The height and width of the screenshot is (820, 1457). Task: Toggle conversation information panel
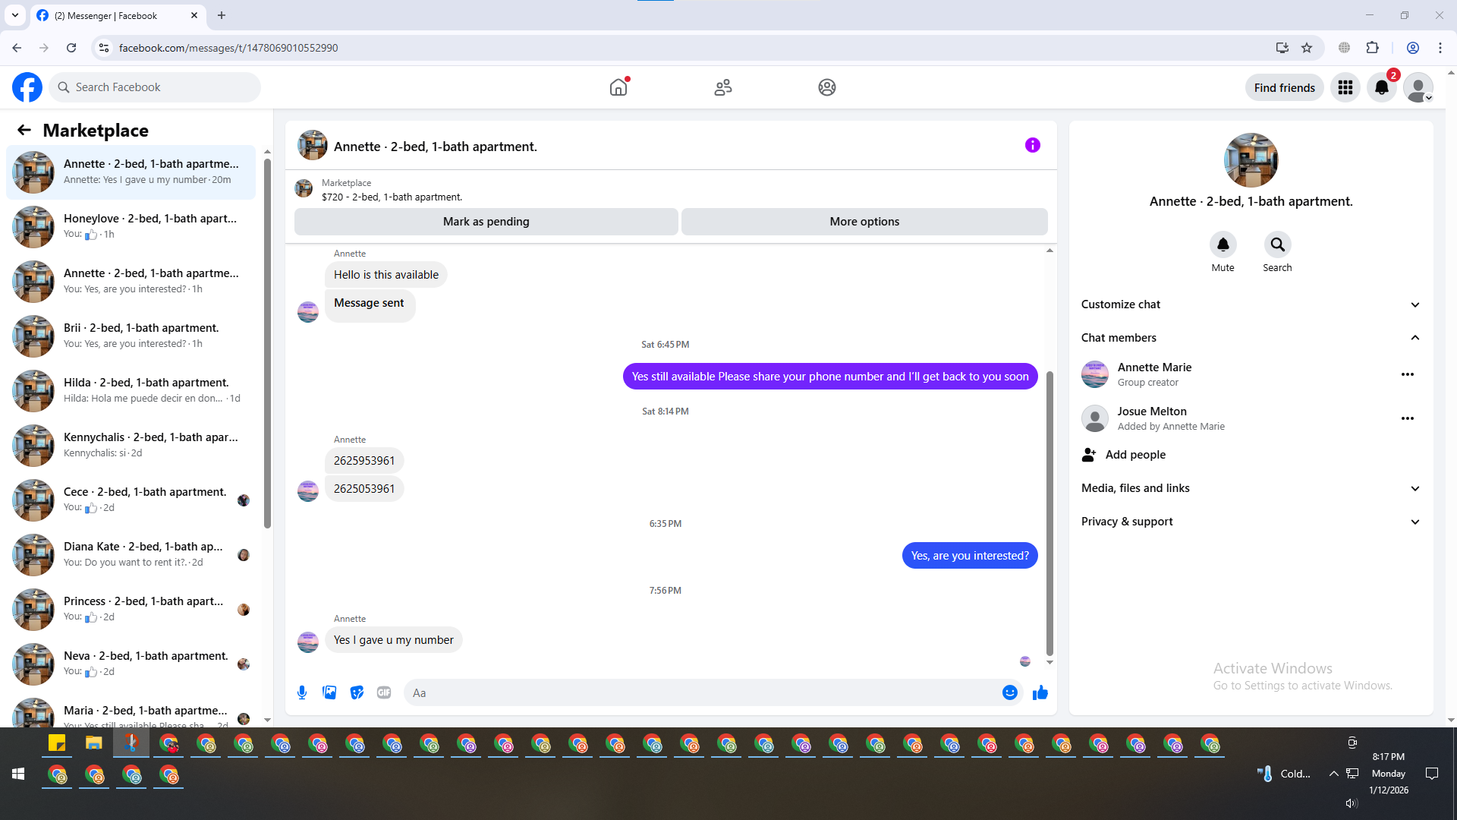(x=1032, y=145)
